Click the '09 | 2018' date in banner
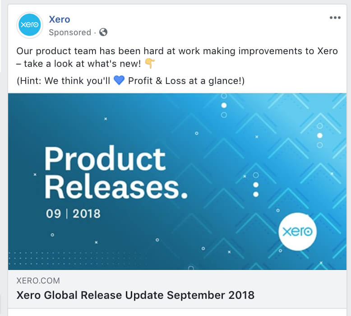 (x=73, y=214)
